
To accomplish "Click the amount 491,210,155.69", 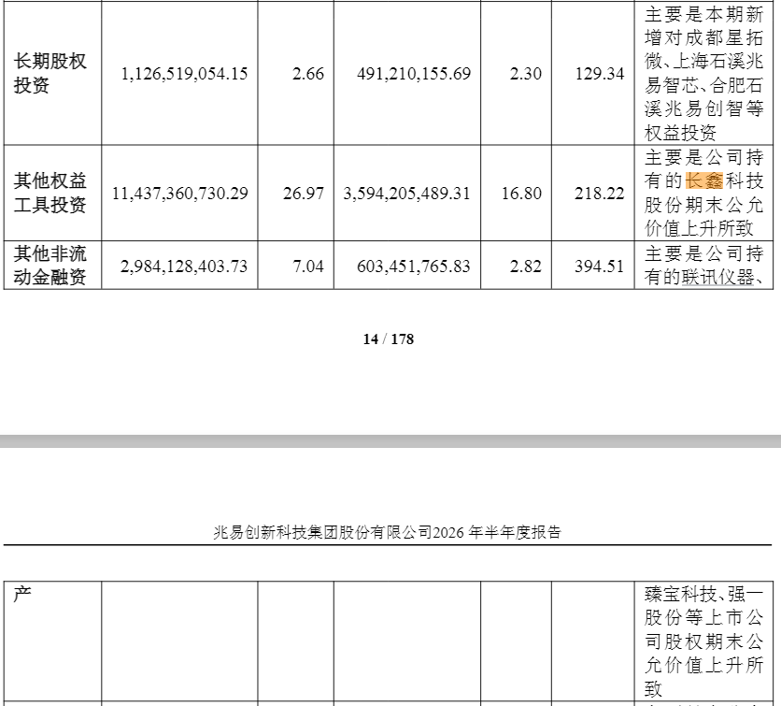I will pyautogui.click(x=414, y=74).
